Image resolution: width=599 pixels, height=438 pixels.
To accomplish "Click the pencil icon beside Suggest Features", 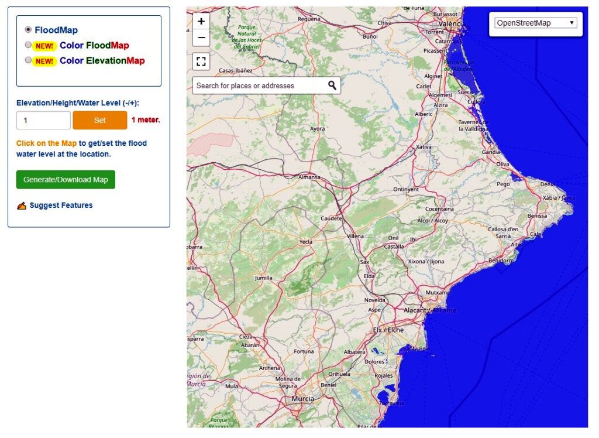I will pos(22,206).
